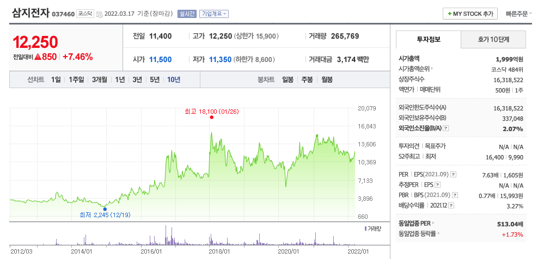Click the 코스닥 484위 ranking value
This screenshot has width=544, height=259.
(x=507, y=69)
